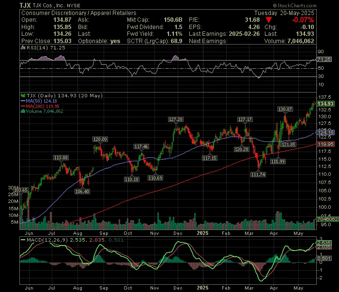The width and height of the screenshot is (339, 292).
Task: Click the 0.501 MACD histogram axis tag
Action: pos(324,259)
